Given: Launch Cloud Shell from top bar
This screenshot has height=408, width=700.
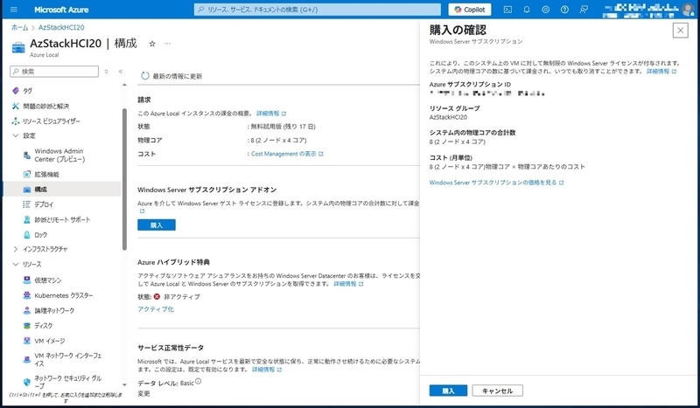Looking at the screenshot, I should (507, 10).
